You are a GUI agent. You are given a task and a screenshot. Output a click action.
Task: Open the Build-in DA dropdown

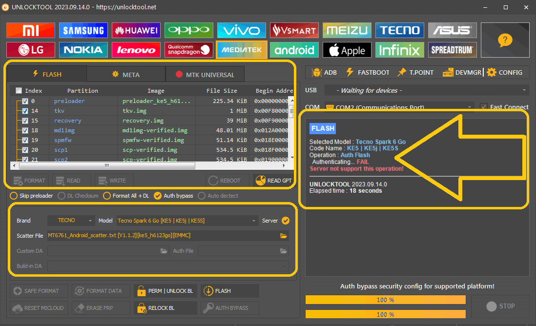[x=168, y=266]
